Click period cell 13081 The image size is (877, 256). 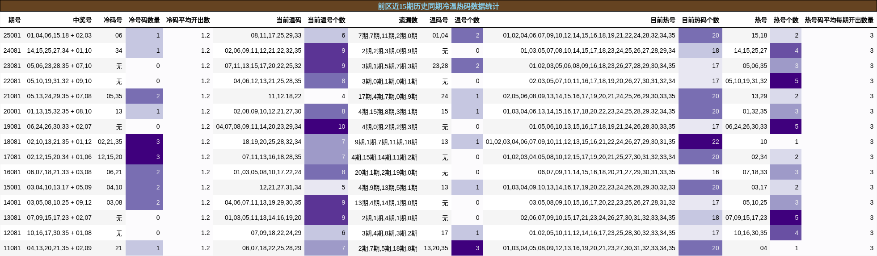(12, 218)
